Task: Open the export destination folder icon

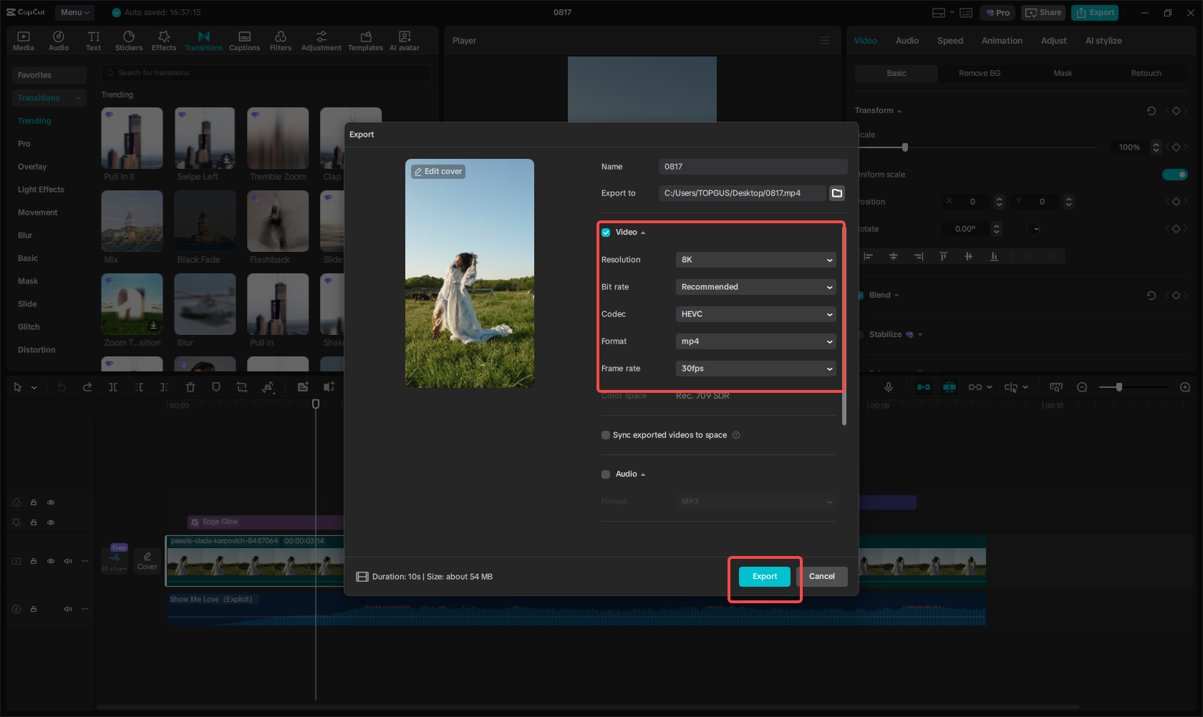Action: pos(836,192)
